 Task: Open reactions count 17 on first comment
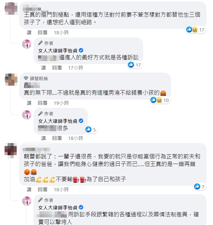pos(195,30)
